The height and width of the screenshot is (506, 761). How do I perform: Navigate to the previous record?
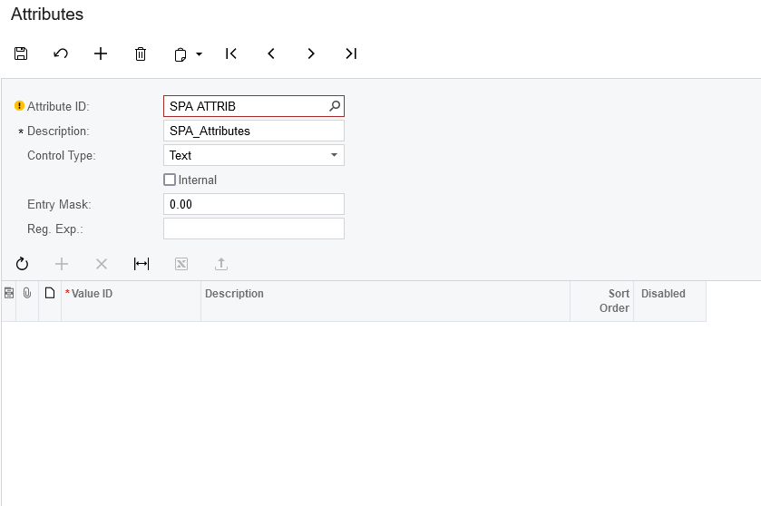pos(271,54)
